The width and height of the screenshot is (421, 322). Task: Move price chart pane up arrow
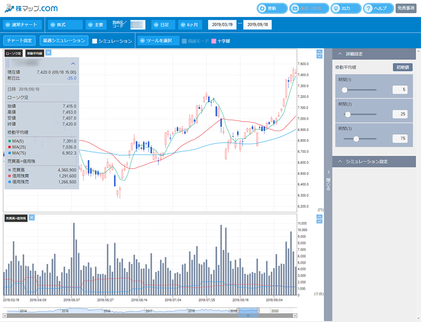coord(319,51)
